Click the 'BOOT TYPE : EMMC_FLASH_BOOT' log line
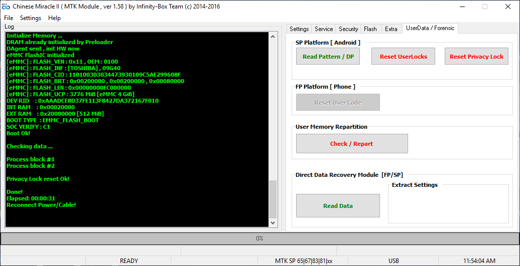The height and width of the screenshot is (266, 520). (x=52, y=120)
